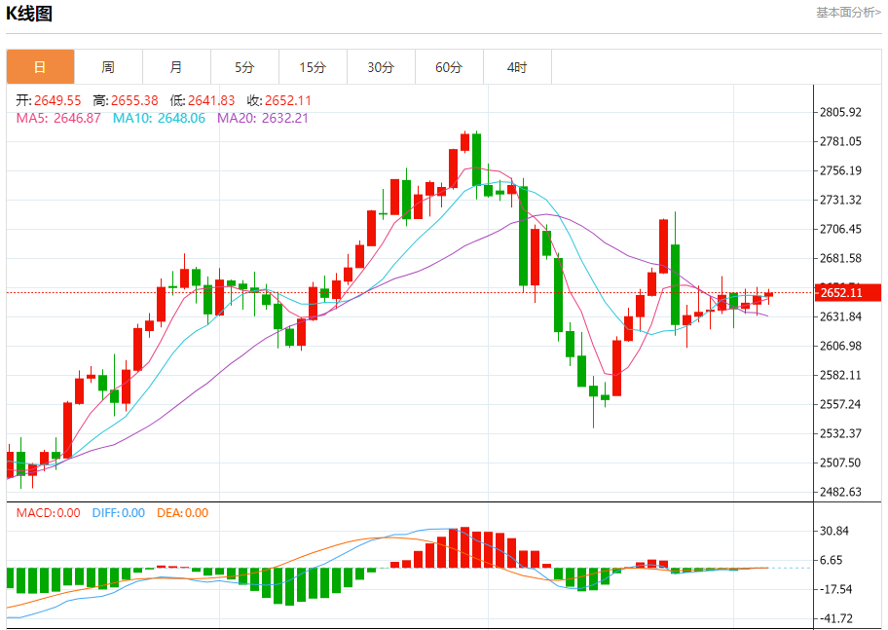This screenshot has height=630, width=888.
Task: Click the high price 2655.38
Action: click(134, 101)
